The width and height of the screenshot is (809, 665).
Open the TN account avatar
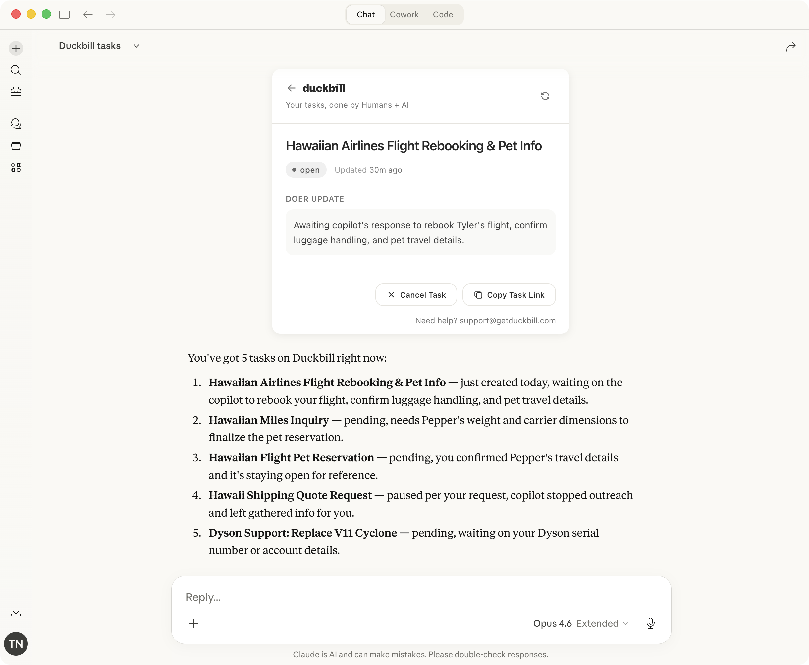point(16,644)
